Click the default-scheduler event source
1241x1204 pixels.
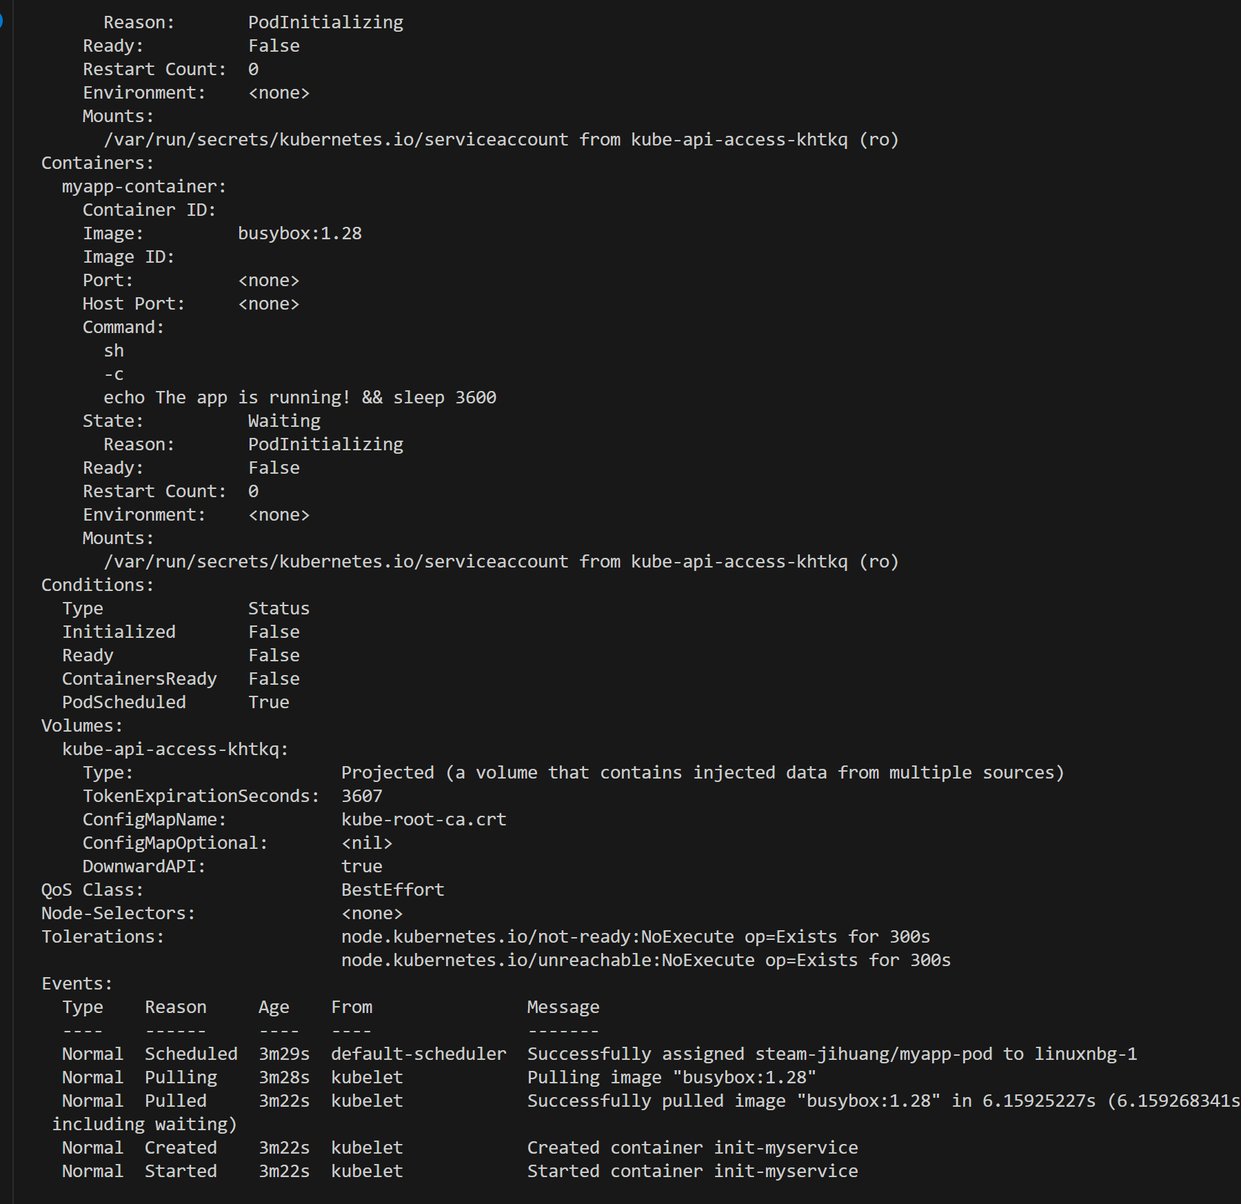418,1054
